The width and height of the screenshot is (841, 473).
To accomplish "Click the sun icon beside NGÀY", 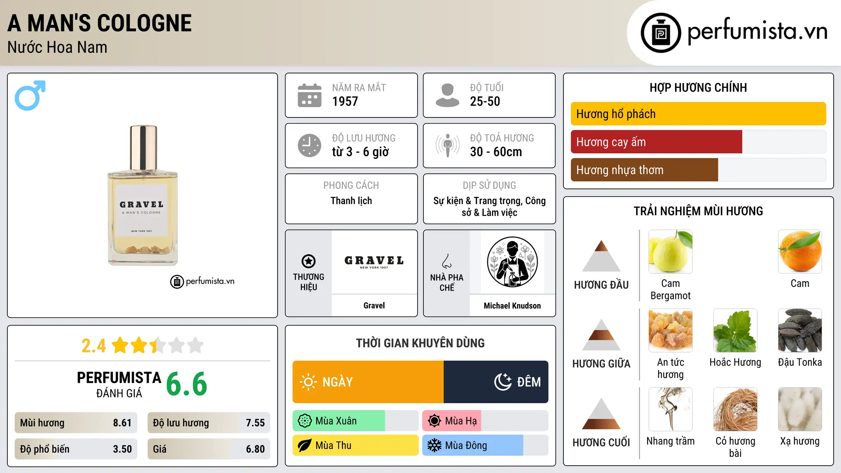I will pyautogui.click(x=308, y=382).
